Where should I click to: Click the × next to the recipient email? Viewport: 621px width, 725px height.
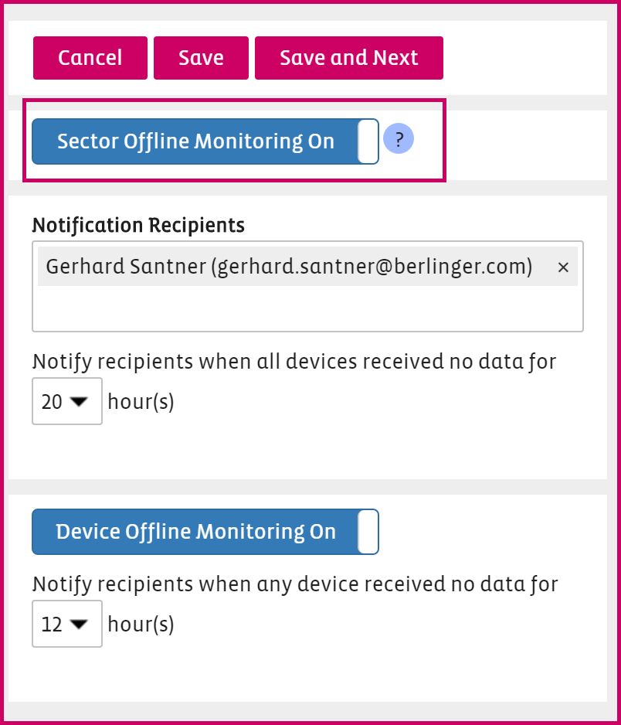tap(563, 266)
